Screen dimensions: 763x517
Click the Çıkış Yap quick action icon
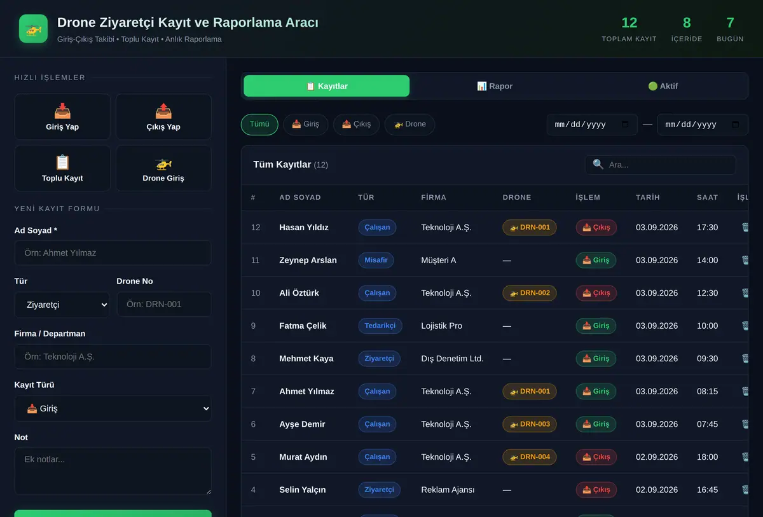[x=163, y=111]
